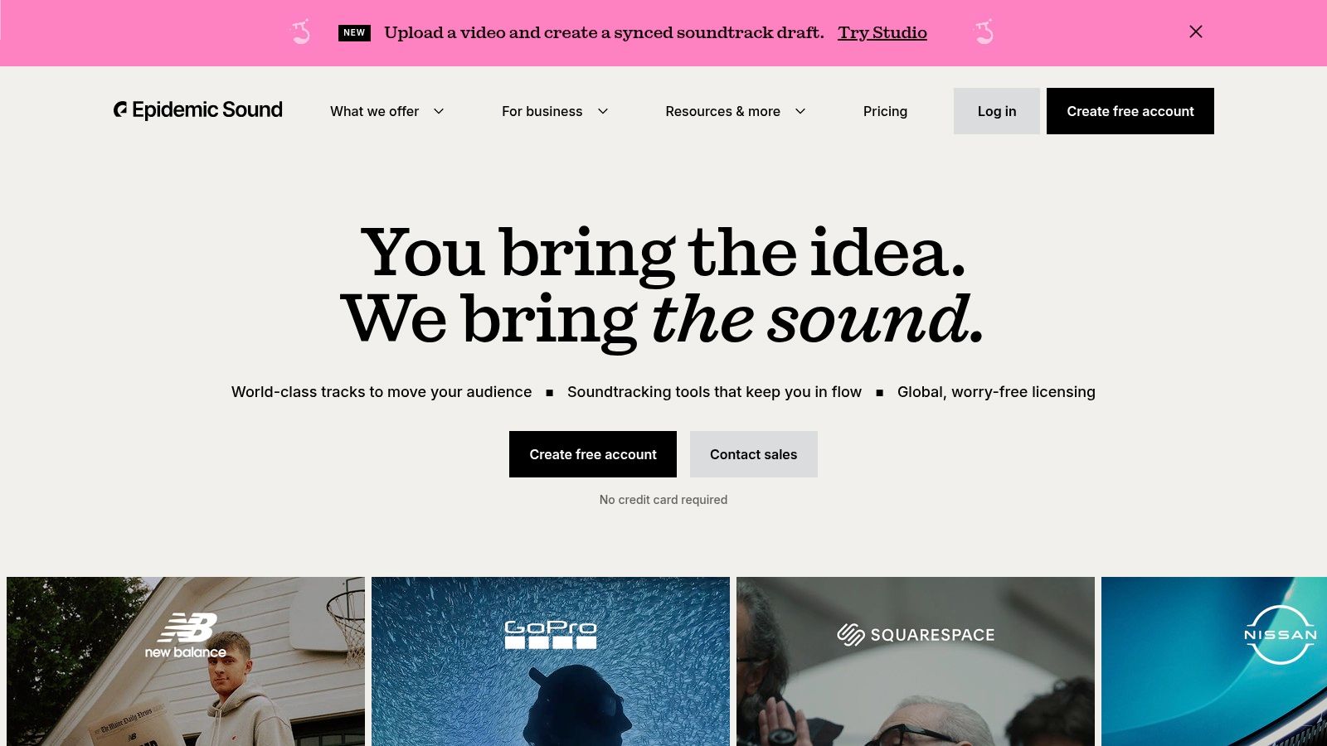Click the NEW badge in the banner

click(x=354, y=32)
